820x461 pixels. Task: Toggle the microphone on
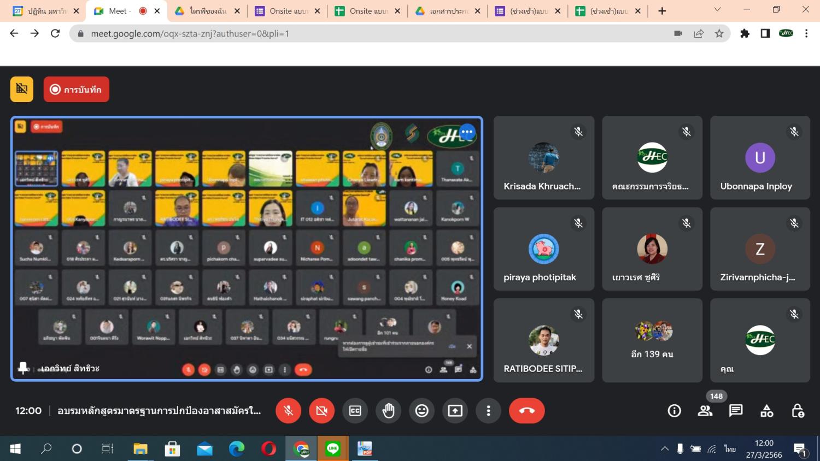(288, 411)
